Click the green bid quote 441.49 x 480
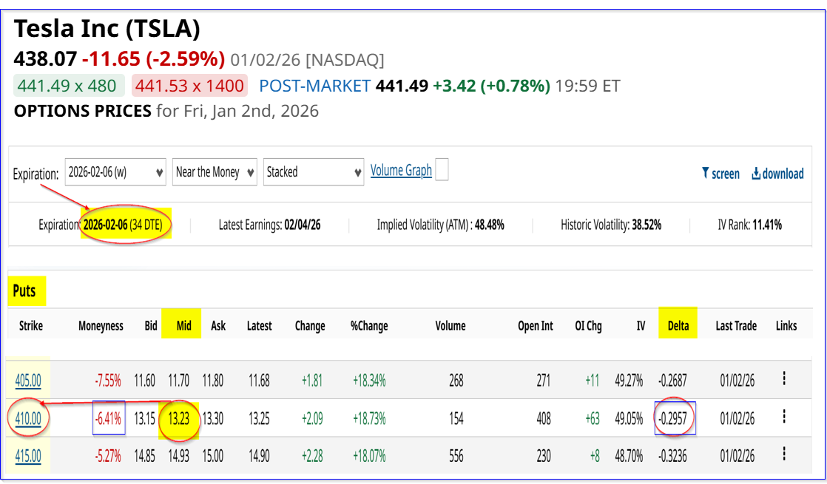 (67, 86)
